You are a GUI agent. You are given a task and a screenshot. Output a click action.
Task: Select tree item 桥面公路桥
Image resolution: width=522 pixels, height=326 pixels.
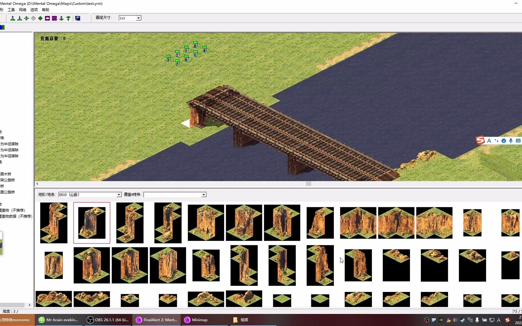(x=7, y=192)
